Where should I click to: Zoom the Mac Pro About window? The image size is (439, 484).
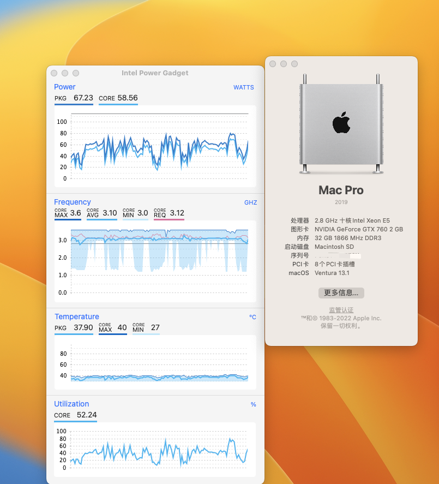294,64
